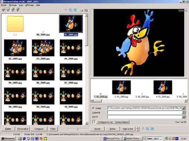189x141 pixels.
Task: Click the Configurer button
Action: point(39,129)
